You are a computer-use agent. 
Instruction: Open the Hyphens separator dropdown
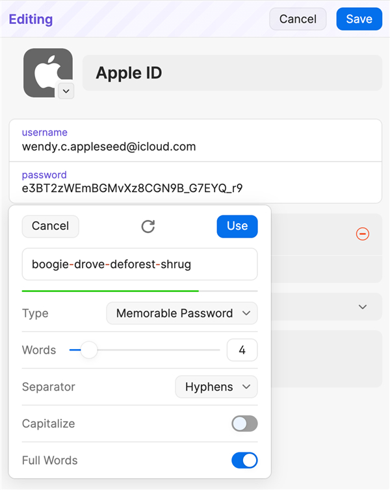click(x=216, y=387)
